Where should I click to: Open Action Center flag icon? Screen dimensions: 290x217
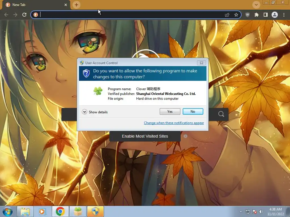pyautogui.click(x=255, y=212)
